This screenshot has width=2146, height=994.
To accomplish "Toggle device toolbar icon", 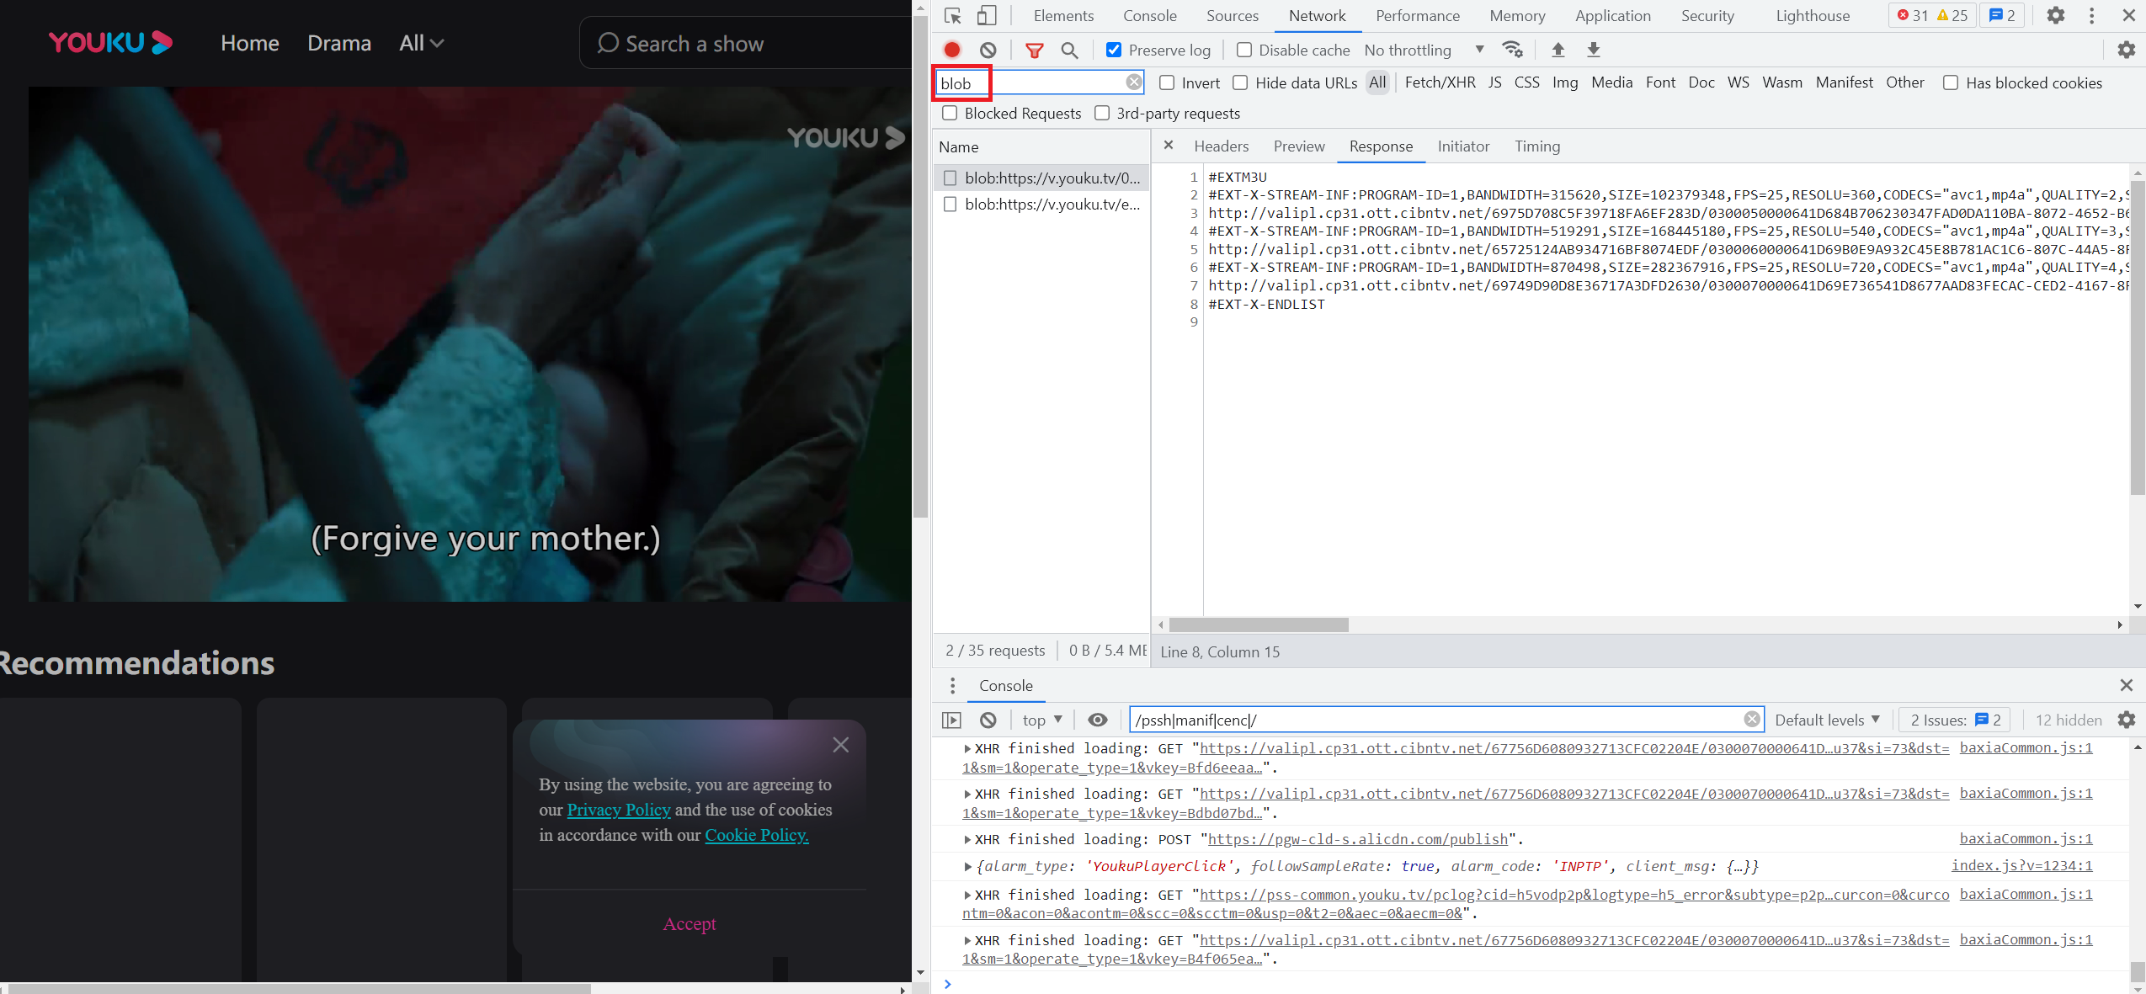I will [x=987, y=15].
